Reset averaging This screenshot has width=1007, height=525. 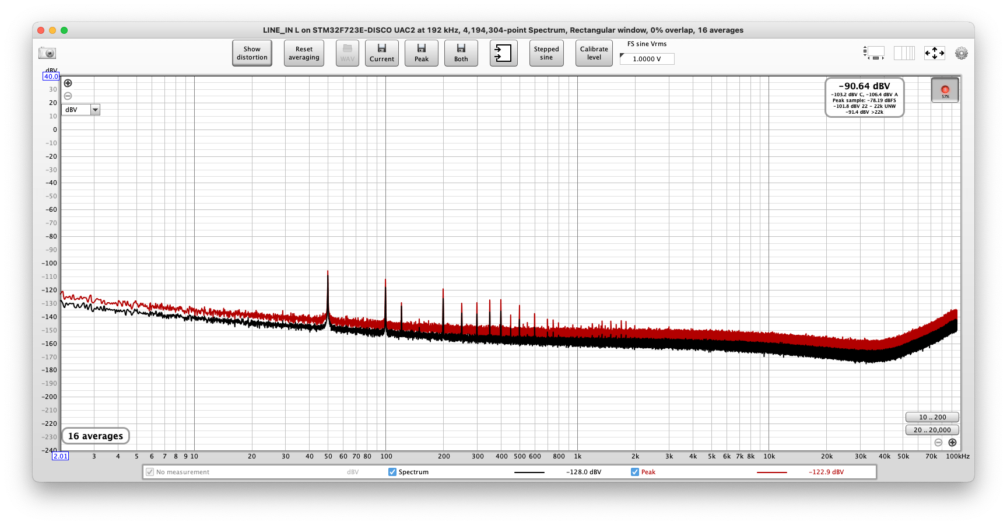pos(304,53)
